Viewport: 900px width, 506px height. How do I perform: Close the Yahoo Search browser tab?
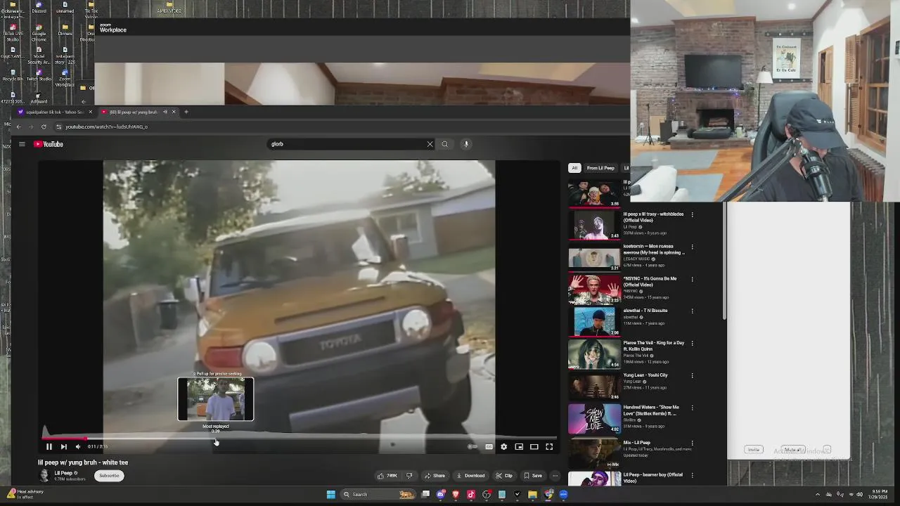click(x=90, y=112)
